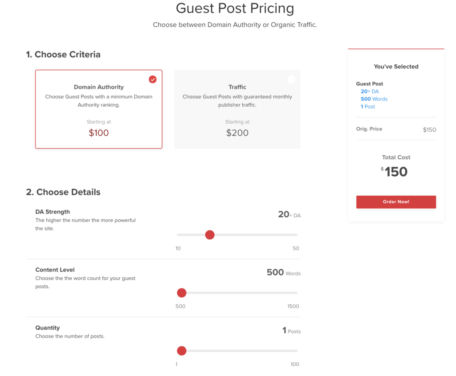Set DA Strength slider to maximum end near 50
This screenshot has width=456, height=376.
point(296,234)
